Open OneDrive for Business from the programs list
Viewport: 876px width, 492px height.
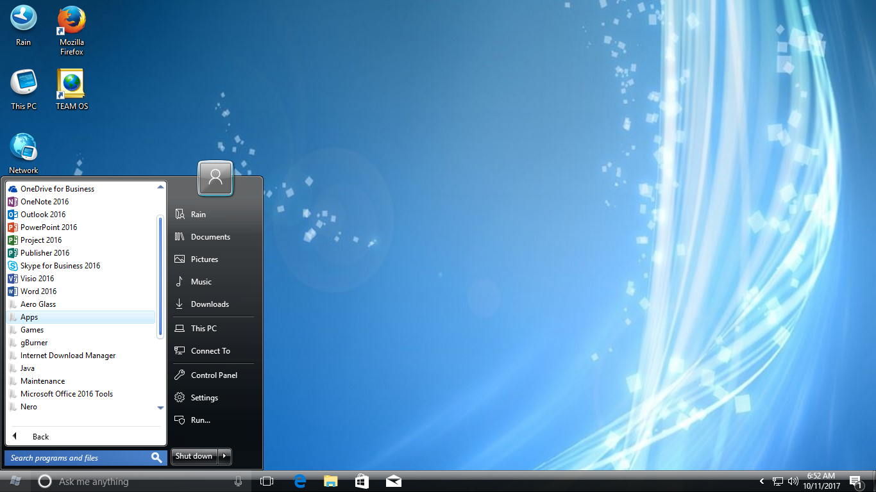(81, 189)
